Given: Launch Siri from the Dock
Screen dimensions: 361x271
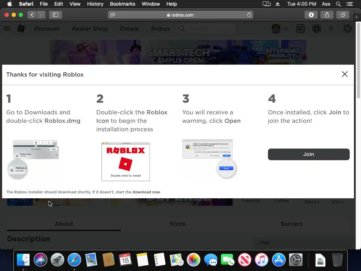Looking at the screenshot, I should click(x=40, y=260).
